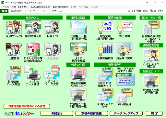Click the application icon in the title bar
166x118 pixels.
(x=3, y=2)
